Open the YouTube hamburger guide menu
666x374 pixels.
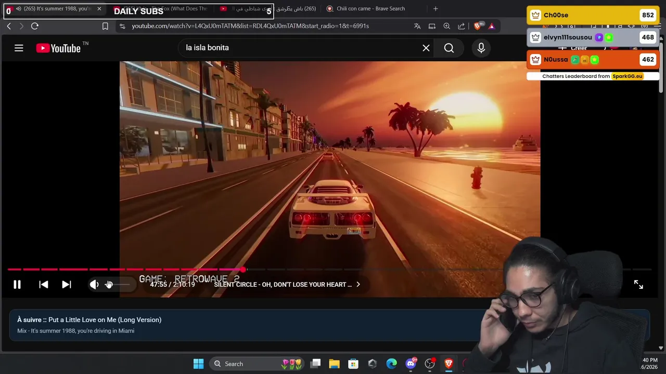[19, 48]
